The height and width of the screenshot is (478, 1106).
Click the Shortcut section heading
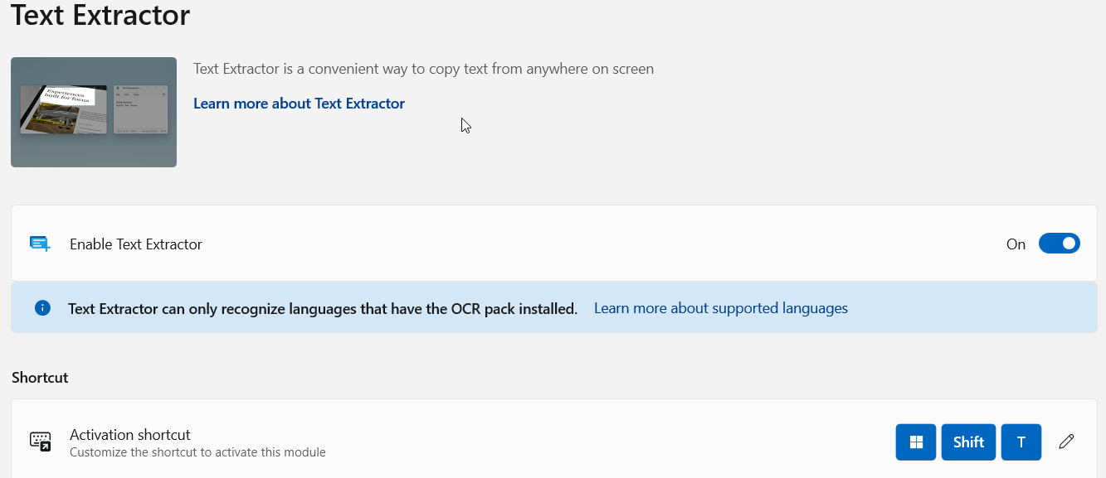pyautogui.click(x=40, y=377)
